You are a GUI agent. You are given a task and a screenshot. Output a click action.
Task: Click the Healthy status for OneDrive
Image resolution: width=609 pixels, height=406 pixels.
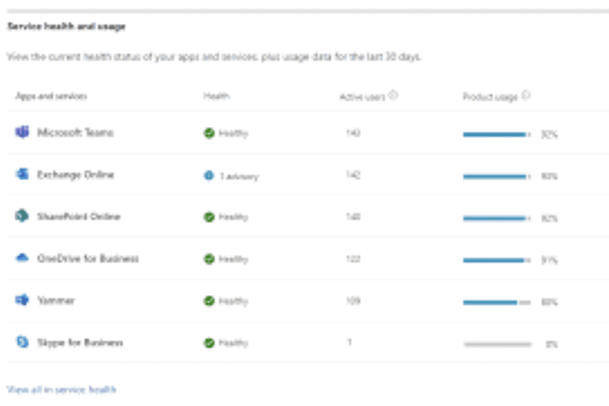[x=233, y=259]
